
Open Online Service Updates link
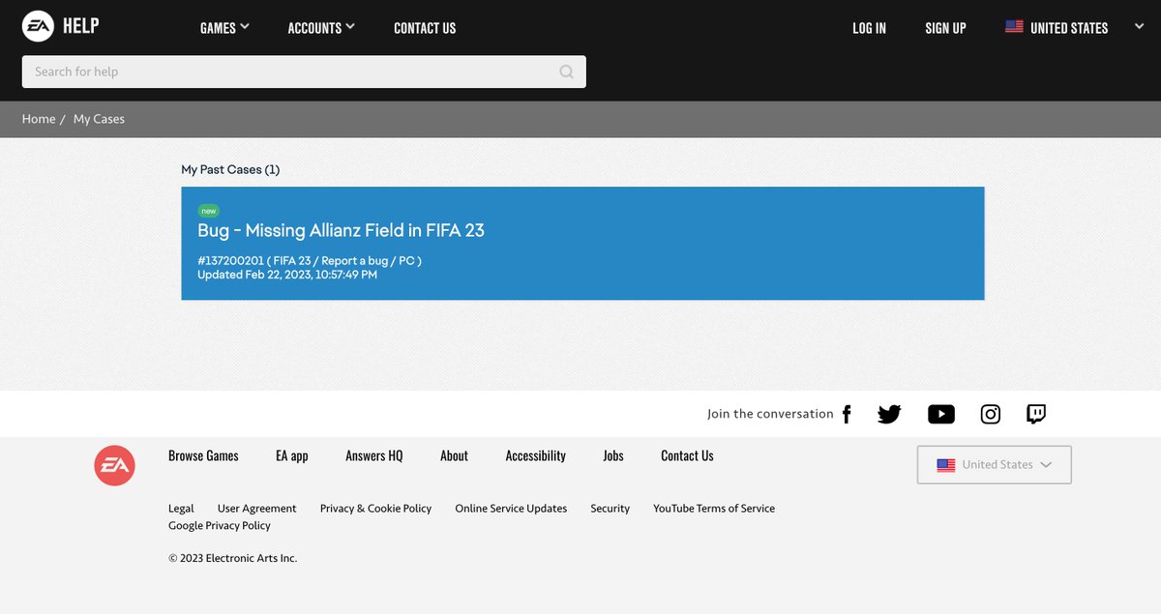tap(511, 509)
